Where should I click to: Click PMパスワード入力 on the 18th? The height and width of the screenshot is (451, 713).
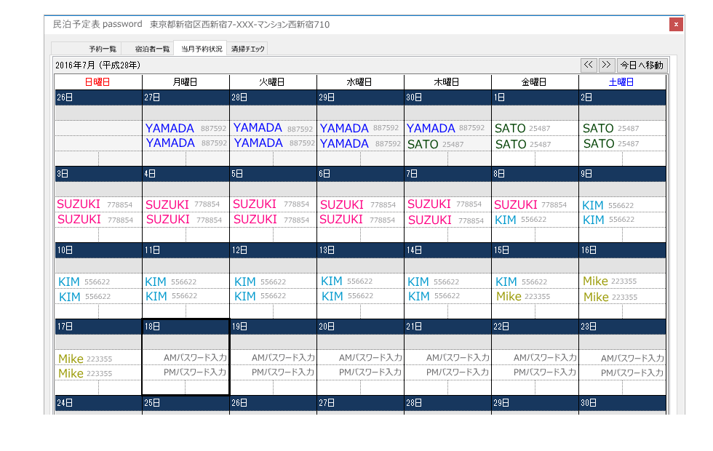click(194, 372)
